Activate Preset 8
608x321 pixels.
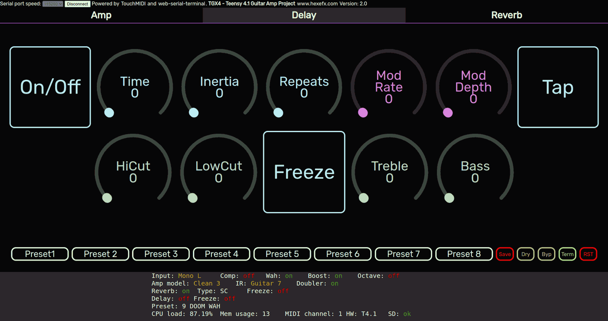pos(464,254)
